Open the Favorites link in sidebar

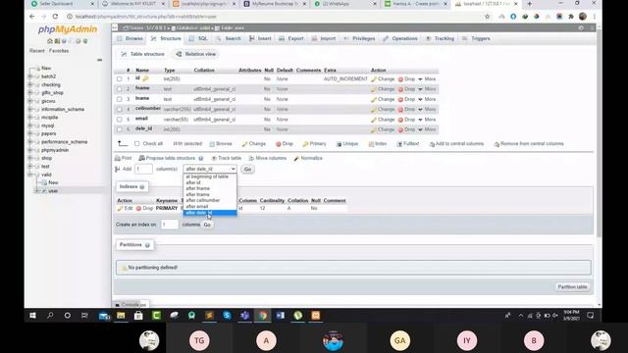tap(59, 51)
